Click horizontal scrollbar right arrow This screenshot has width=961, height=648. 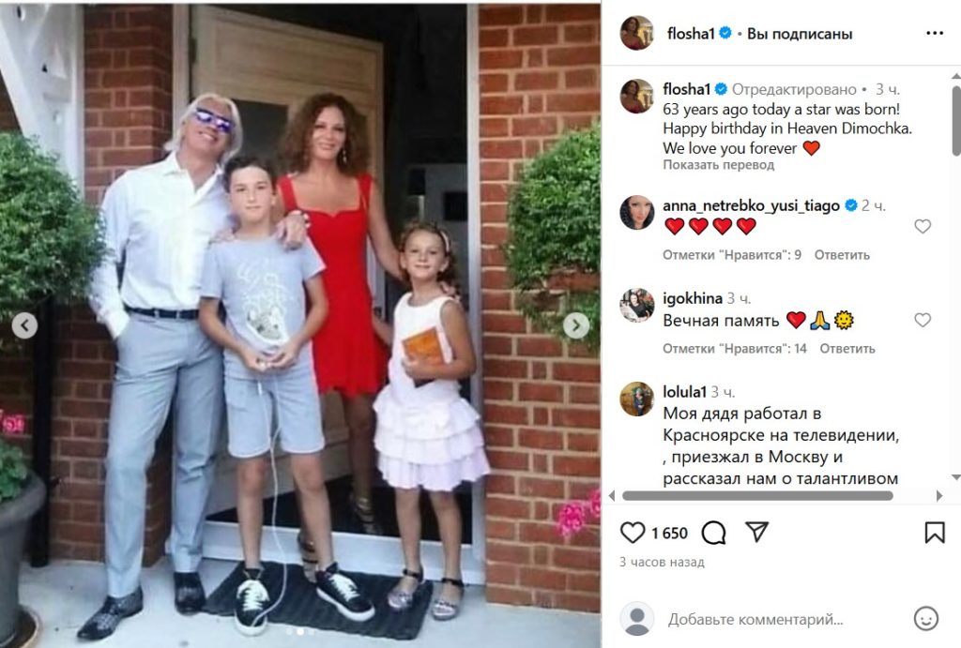coord(940,495)
